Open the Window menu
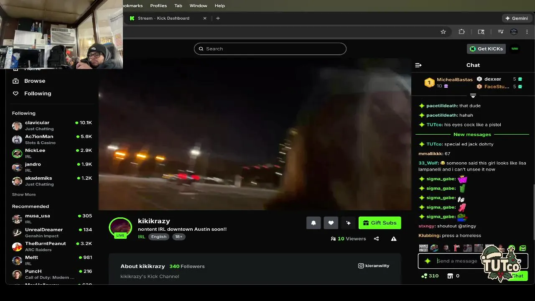Viewport: 535px width, 301px height. 198,6
